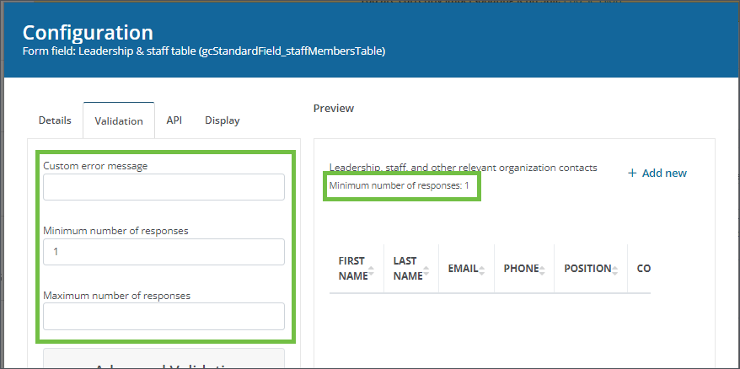Open the API tab

click(x=174, y=120)
